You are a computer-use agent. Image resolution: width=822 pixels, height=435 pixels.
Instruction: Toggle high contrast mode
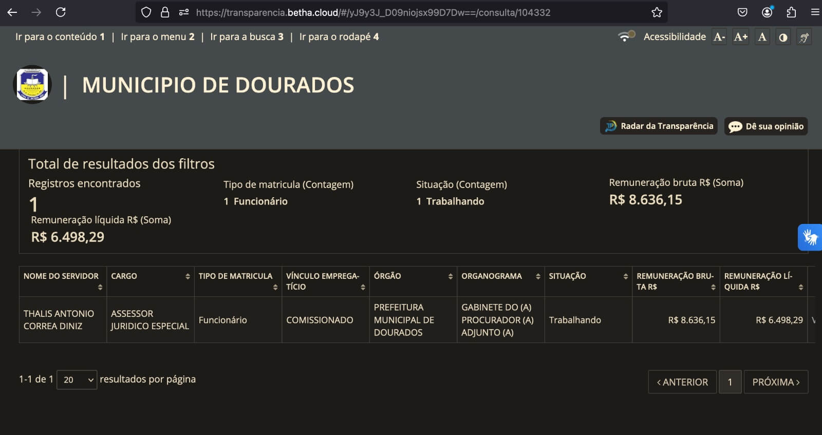tap(783, 37)
